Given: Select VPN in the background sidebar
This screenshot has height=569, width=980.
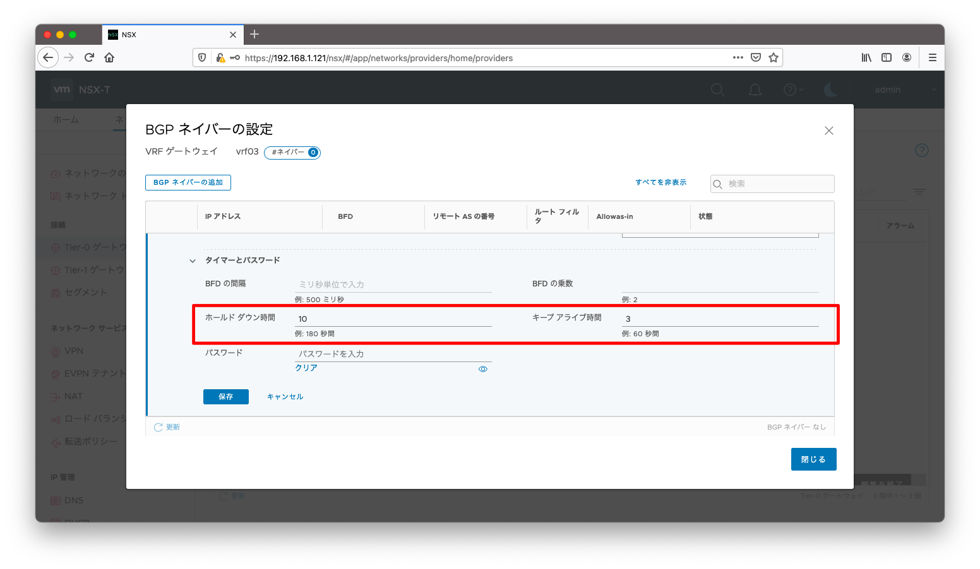Looking at the screenshot, I should (x=73, y=351).
